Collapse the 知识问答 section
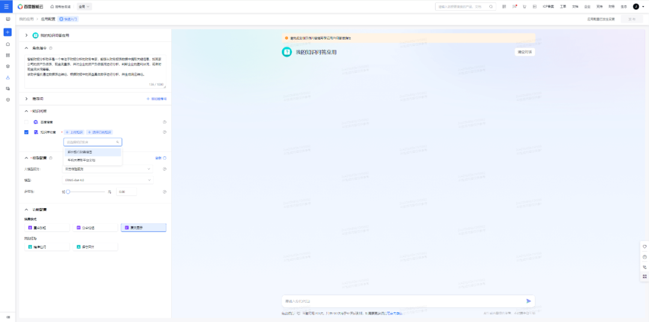 [x=26, y=111]
